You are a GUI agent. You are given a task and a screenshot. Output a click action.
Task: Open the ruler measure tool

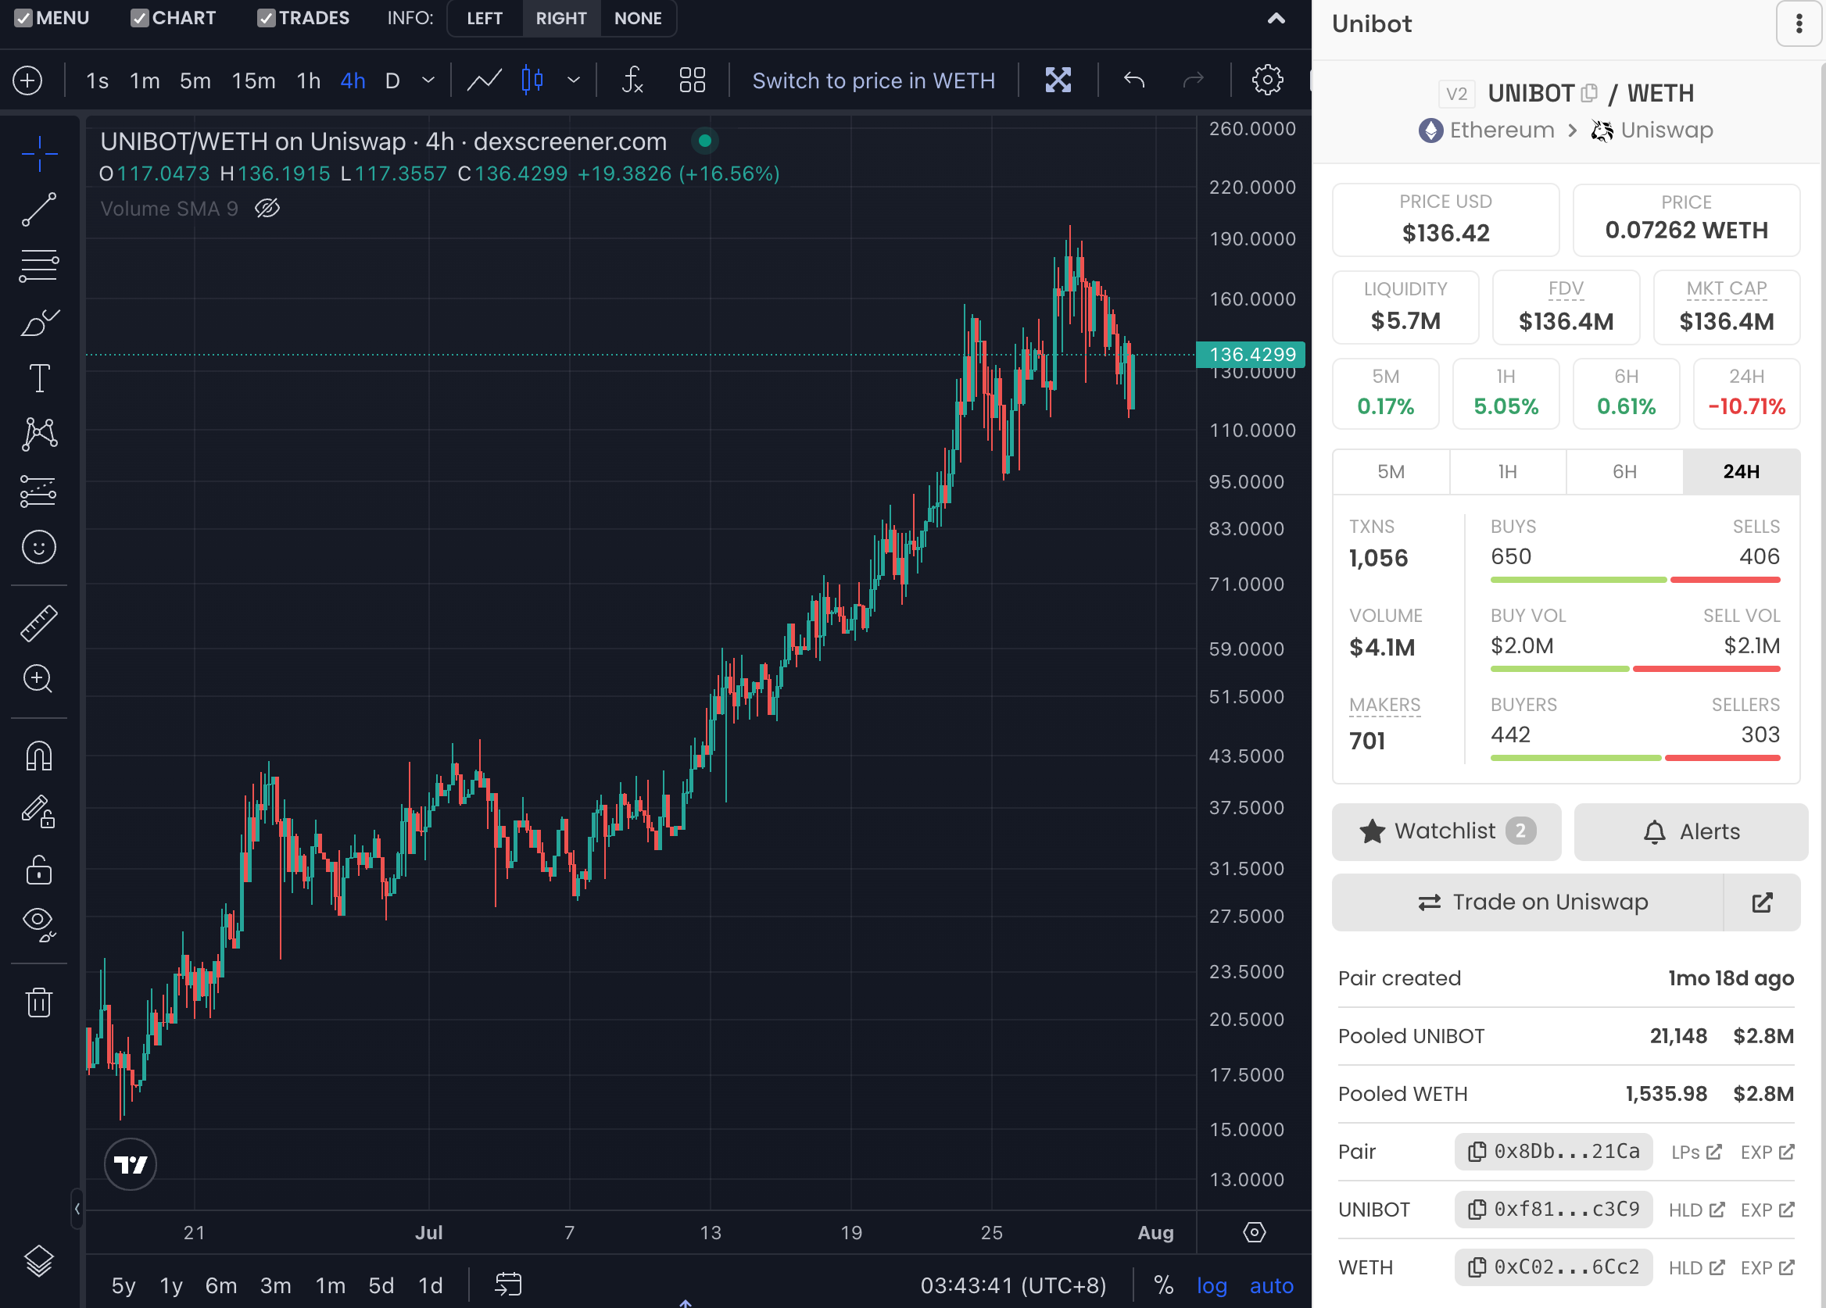38,622
